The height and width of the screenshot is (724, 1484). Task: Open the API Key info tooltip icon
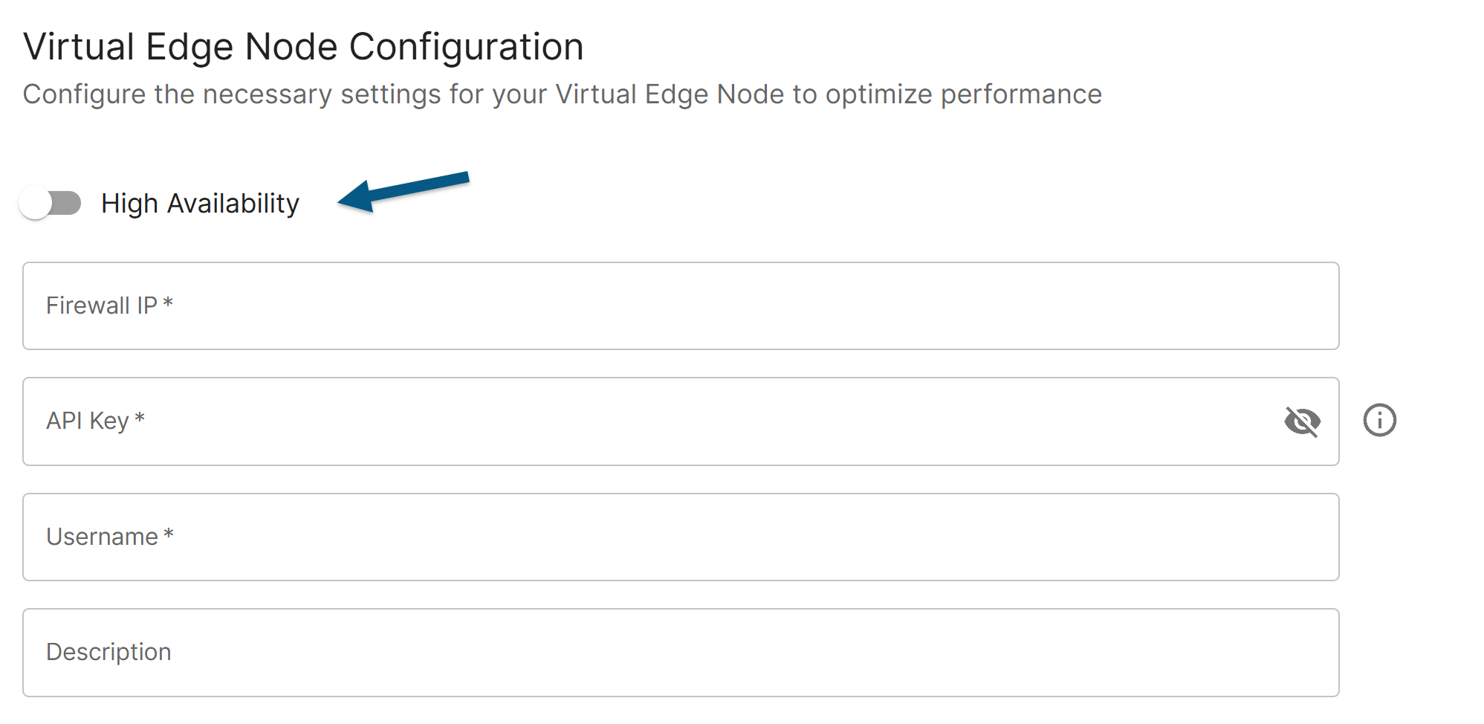coord(1379,420)
